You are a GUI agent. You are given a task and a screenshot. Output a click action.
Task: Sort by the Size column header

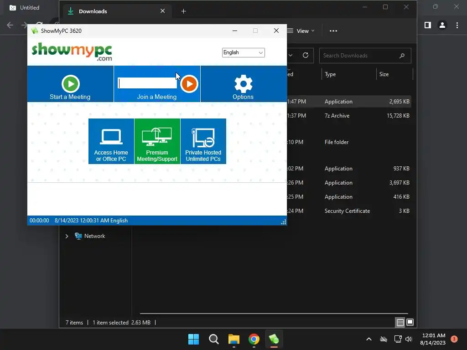[384, 74]
